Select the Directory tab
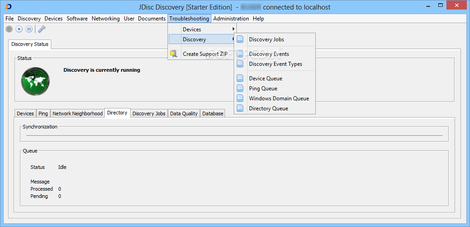Viewport: 470px width, 227px height. tap(117, 113)
